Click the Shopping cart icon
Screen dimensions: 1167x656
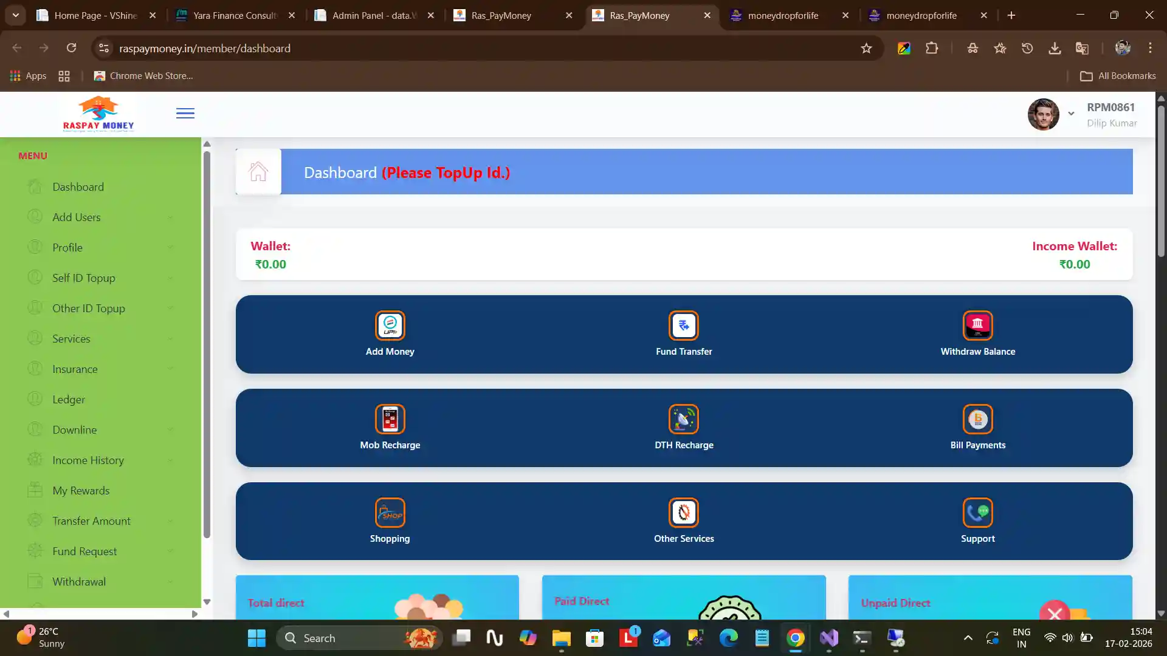tap(390, 511)
